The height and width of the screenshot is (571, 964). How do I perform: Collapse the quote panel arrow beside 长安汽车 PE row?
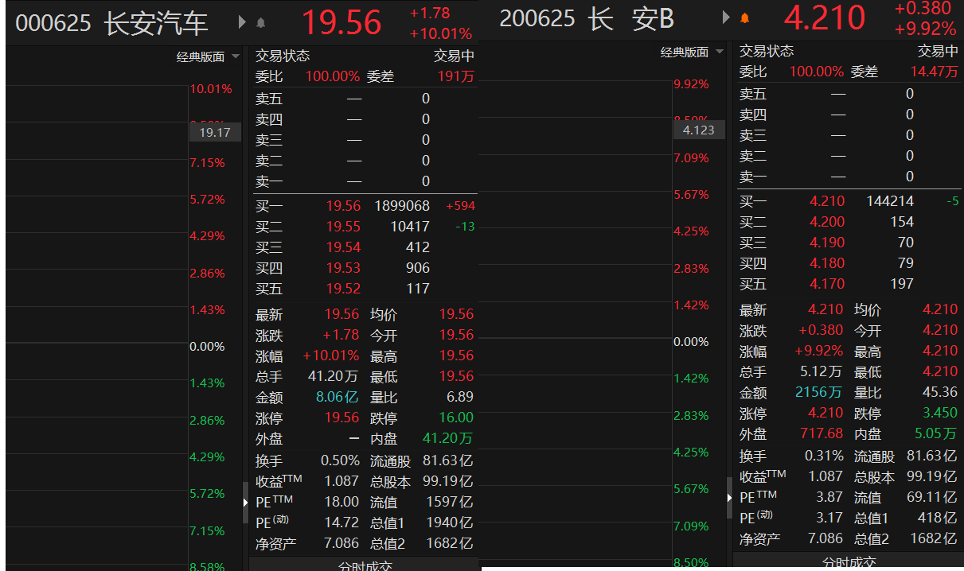pyautogui.click(x=245, y=503)
